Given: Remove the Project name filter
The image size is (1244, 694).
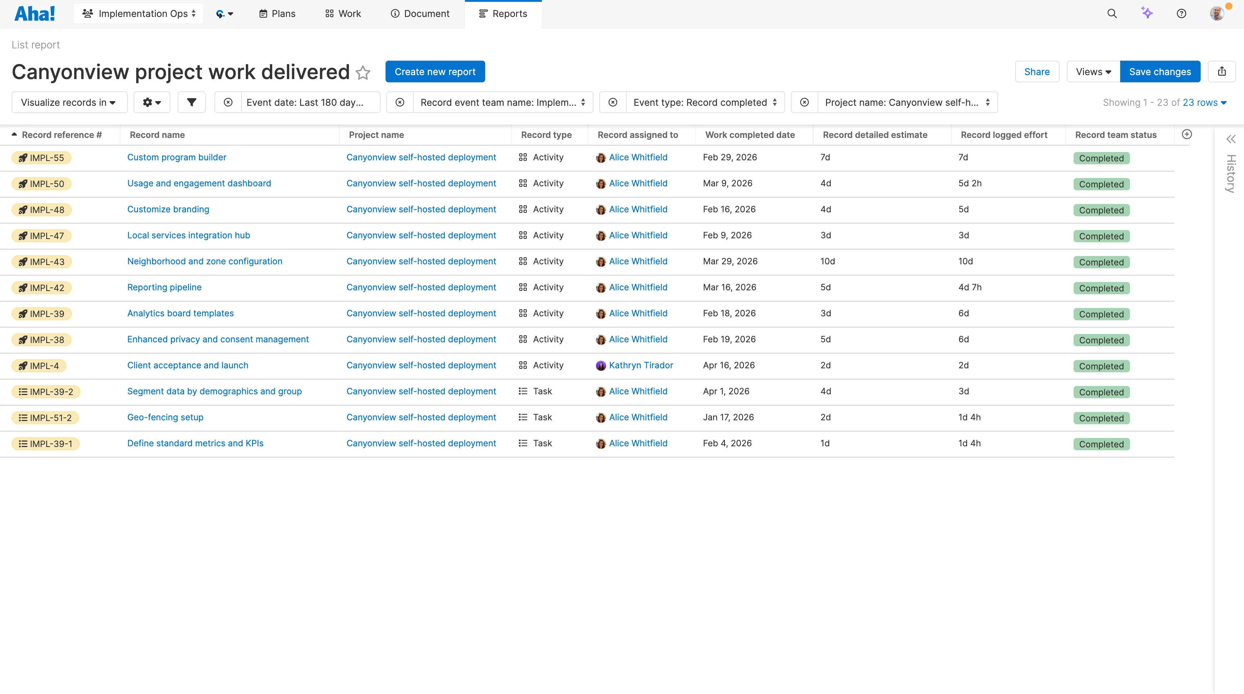Looking at the screenshot, I should click(804, 103).
